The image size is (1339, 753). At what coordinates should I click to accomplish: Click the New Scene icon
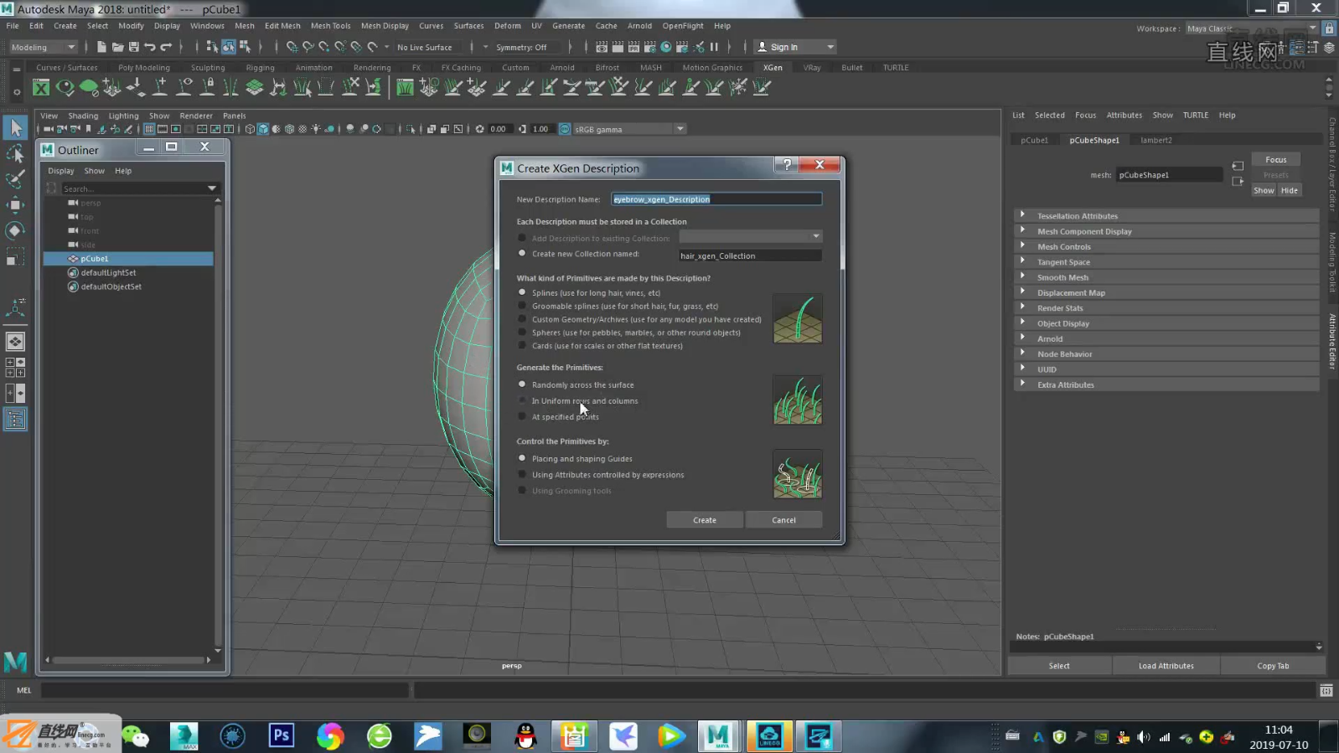coord(101,47)
